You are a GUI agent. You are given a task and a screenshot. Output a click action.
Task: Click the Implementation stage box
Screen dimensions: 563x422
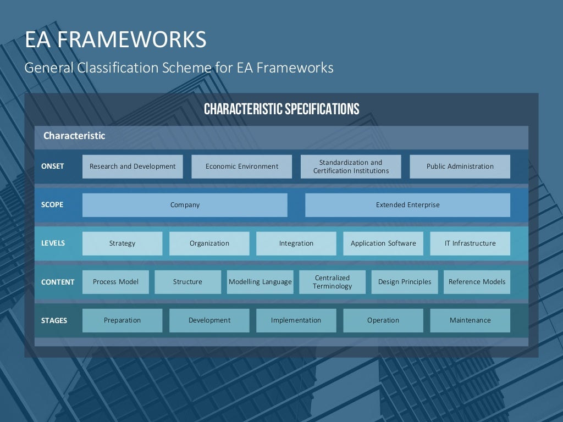click(296, 320)
